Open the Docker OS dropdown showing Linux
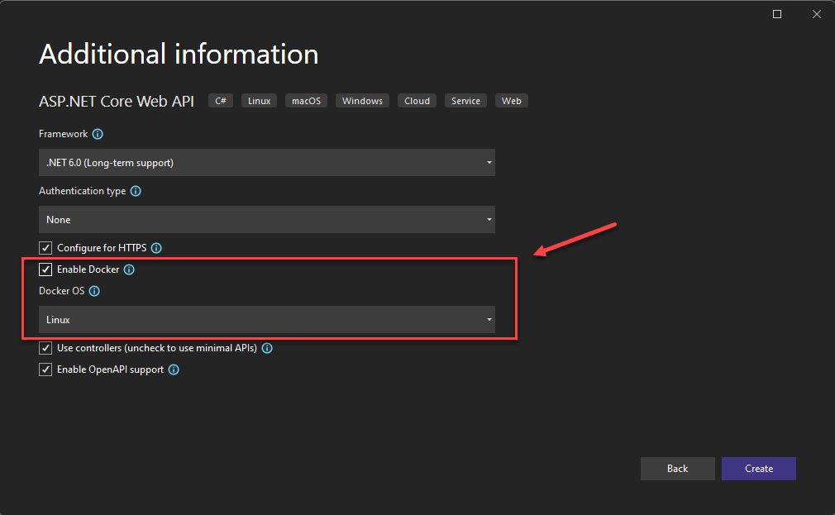Viewport: 835px width, 515px height. coord(266,320)
